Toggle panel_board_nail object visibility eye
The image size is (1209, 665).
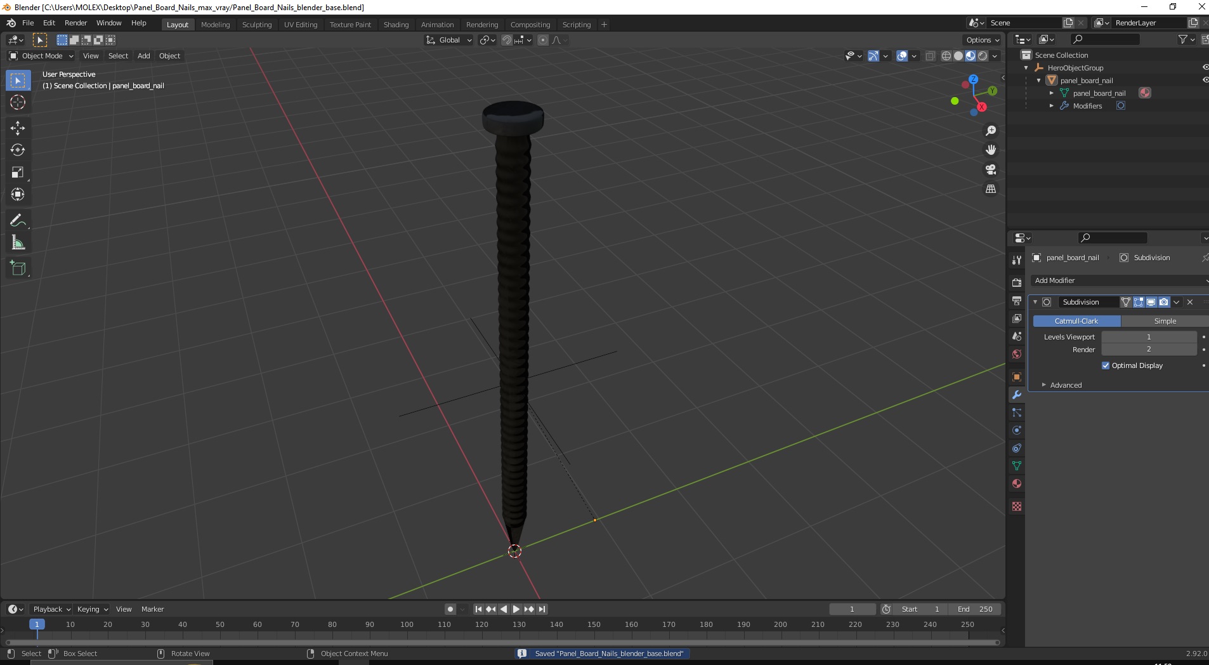point(1205,80)
